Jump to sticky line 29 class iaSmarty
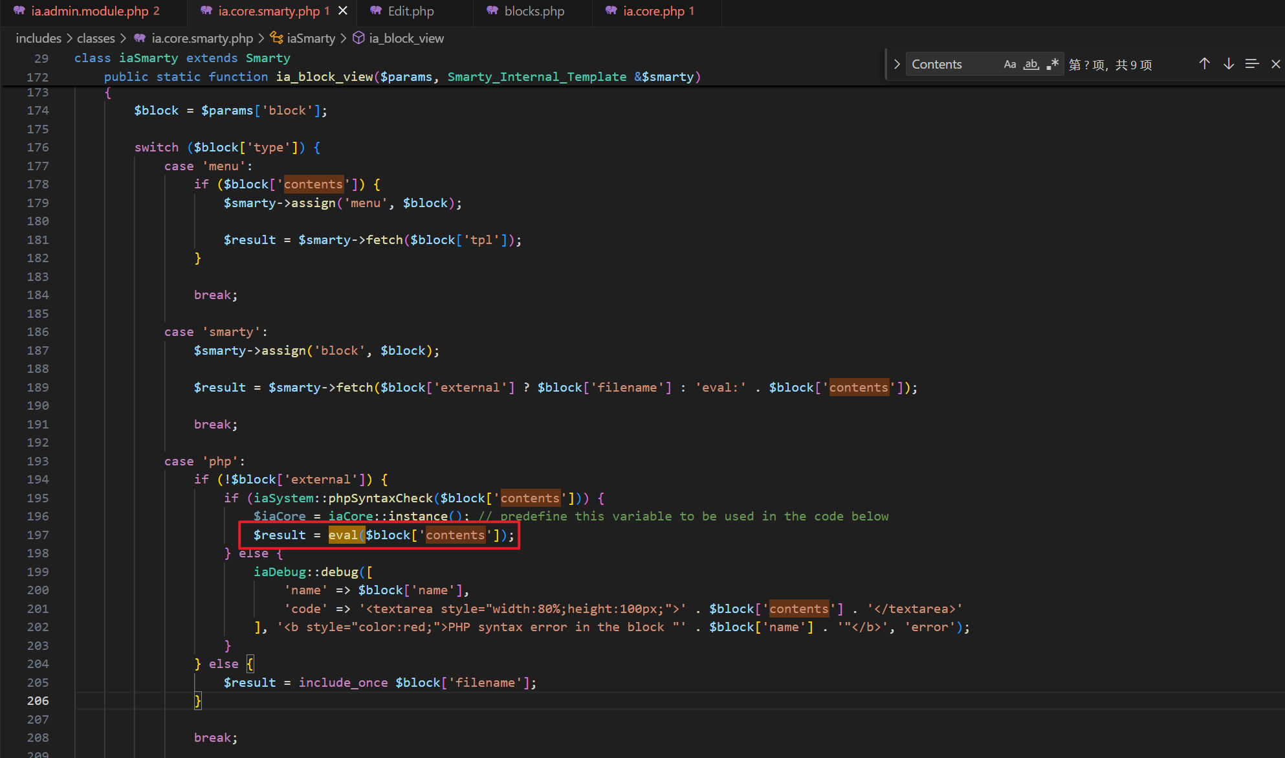The height and width of the screenshot is (758, 1285). click(x=182, y=58)
